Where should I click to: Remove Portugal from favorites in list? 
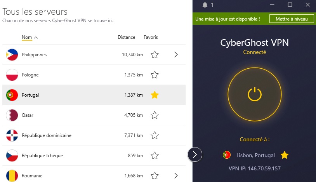(x=155, y=95)
